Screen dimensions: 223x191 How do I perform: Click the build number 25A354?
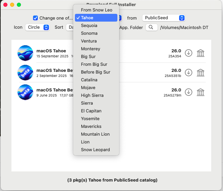pos(175,56)
